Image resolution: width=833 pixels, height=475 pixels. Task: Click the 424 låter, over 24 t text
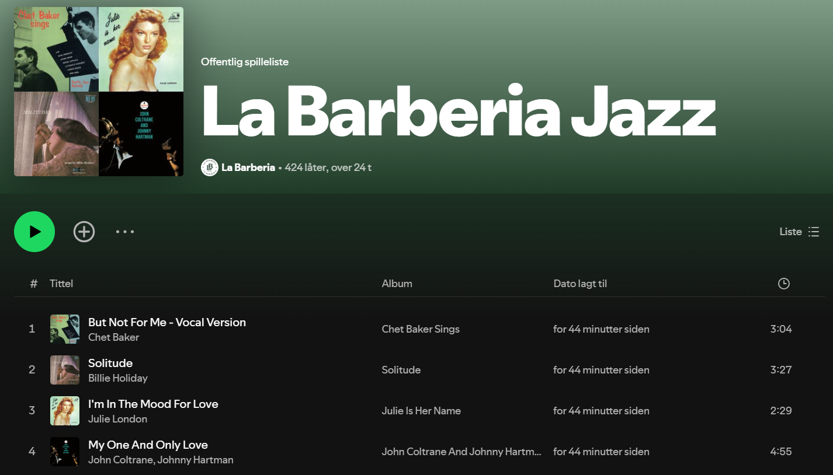coord(328,167)
